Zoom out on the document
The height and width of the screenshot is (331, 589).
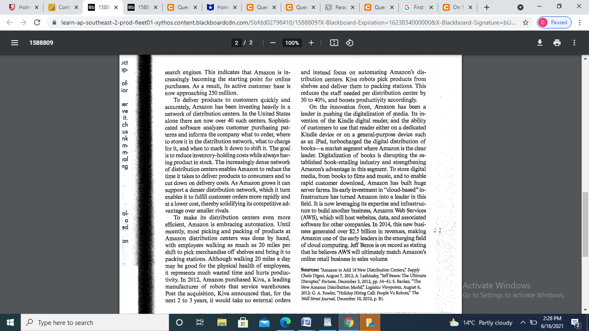click(272, 43)
